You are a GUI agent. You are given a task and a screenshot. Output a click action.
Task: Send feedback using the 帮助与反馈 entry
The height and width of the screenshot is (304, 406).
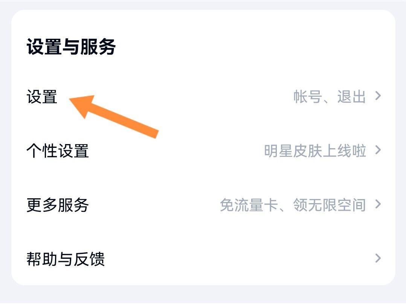(66, 258)
